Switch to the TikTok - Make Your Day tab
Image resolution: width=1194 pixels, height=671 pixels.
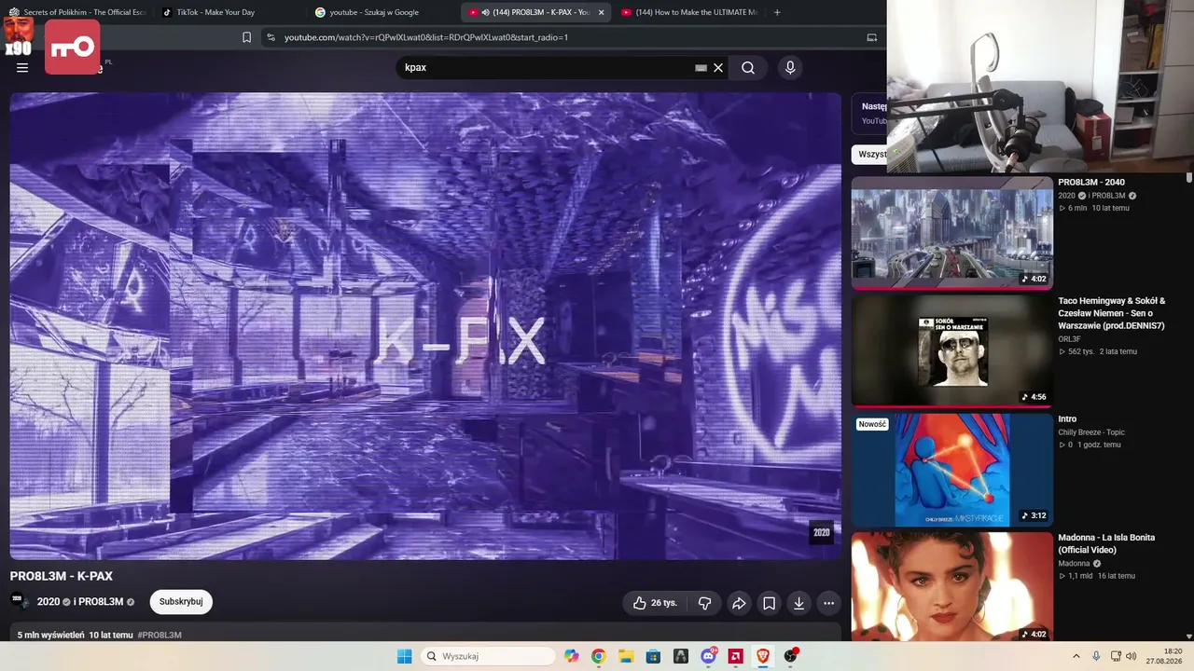click(228, 12)
